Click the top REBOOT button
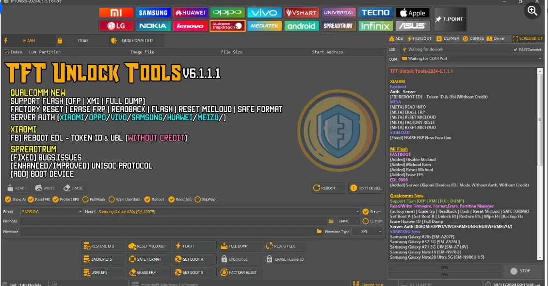This screenshot has width=548, height=286. click(x=328, y=188)
